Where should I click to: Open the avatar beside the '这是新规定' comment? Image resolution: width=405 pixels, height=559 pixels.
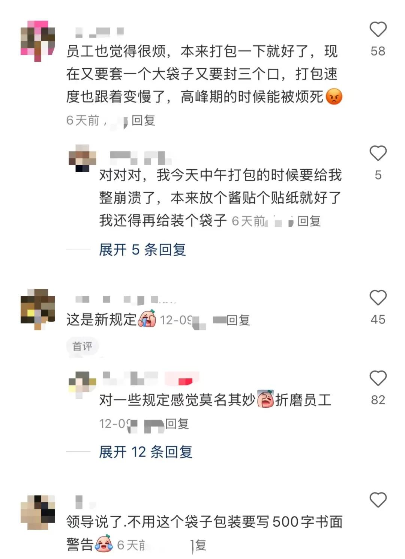37,309
